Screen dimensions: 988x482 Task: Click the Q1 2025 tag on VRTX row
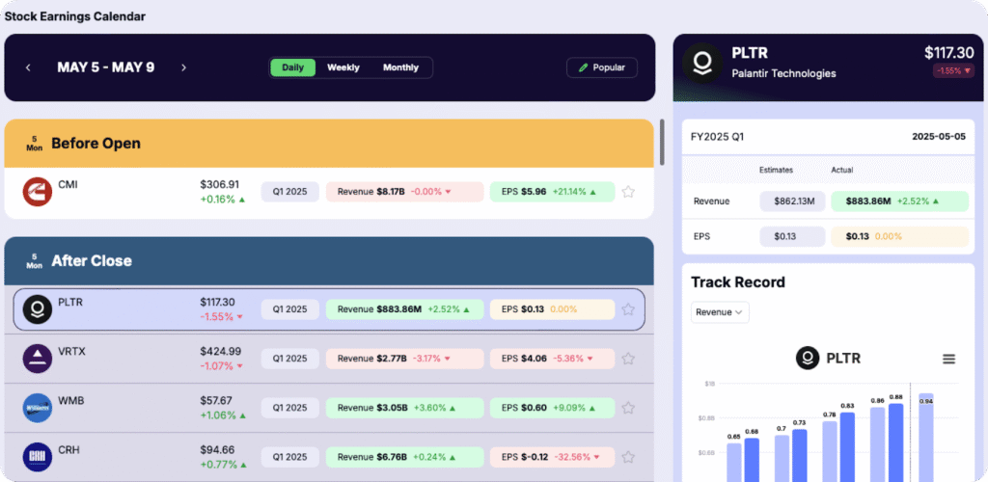[289, 359]
